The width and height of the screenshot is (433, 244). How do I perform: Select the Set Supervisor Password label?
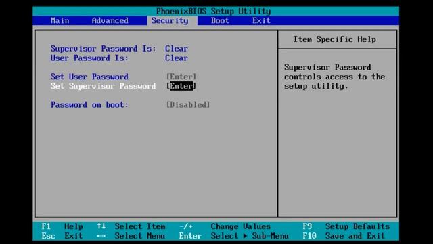click(x=103, y=86)
